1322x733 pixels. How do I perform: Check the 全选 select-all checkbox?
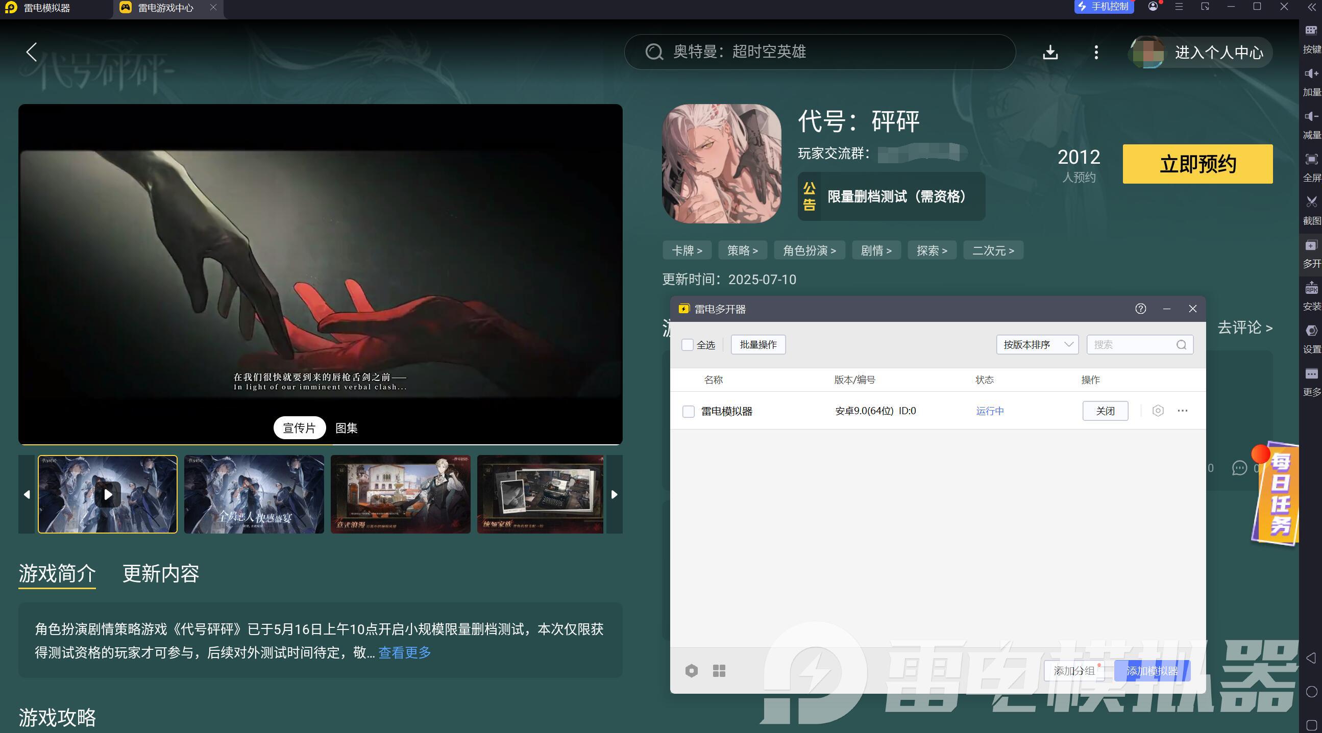coord(687,345)
